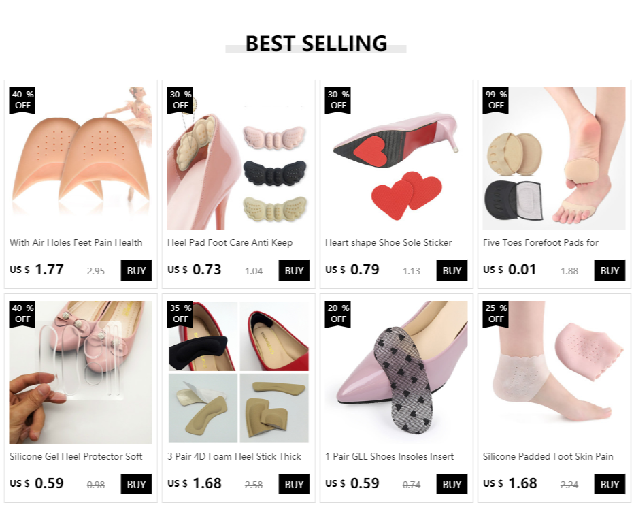
Task: Open the butterfly heel pad product image
Action: click(239, 159)
